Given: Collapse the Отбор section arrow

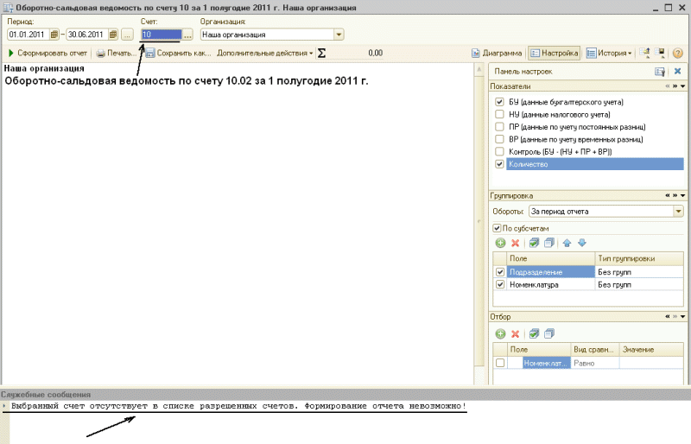Looking at the screenshot, I should pos(683,316).
